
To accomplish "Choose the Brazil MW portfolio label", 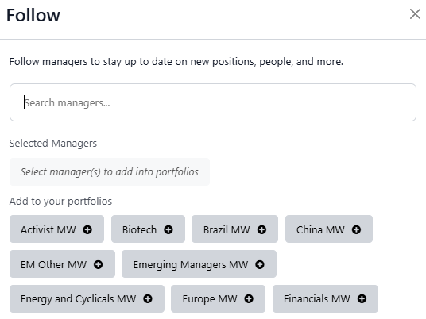I will pos(227,230).
